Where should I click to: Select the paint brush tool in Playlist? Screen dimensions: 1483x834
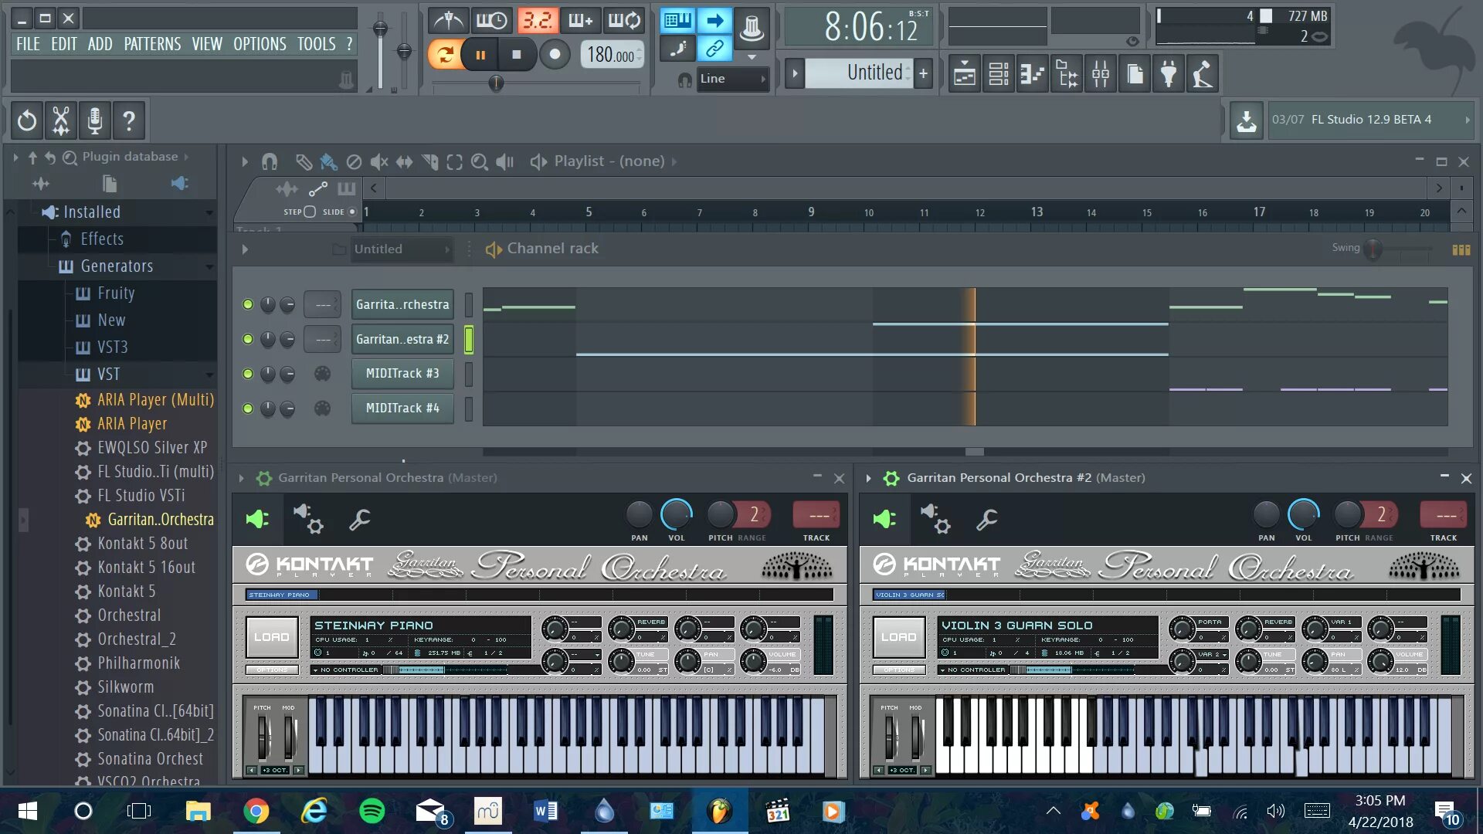[x=328, y=161]
